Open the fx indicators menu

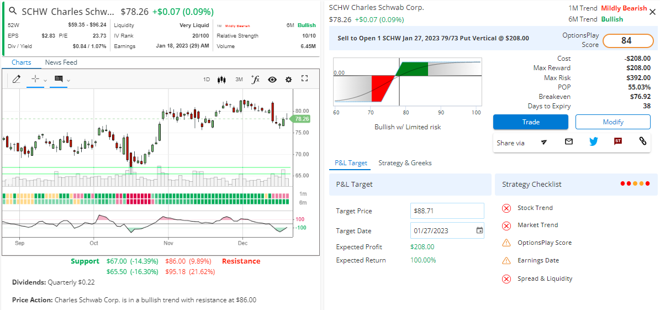tap(255, 79)
